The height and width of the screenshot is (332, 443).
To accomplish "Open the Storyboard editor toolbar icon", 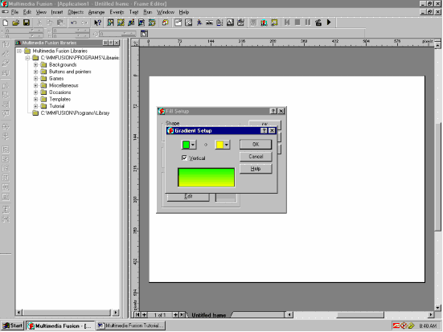I will (110, 23).
